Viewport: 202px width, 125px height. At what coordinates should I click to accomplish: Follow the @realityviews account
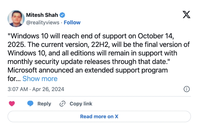tap(72, 22)
